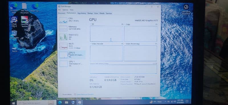Open the Microsoft Edge desktop shortcut
This screenshot has height=105, width=228.
point(14,8)
